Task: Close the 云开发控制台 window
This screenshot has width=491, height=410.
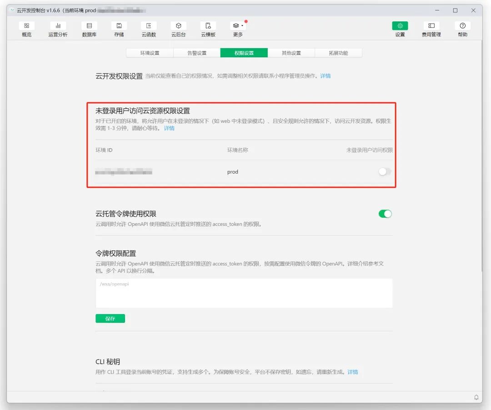Action: pos(473,10)
